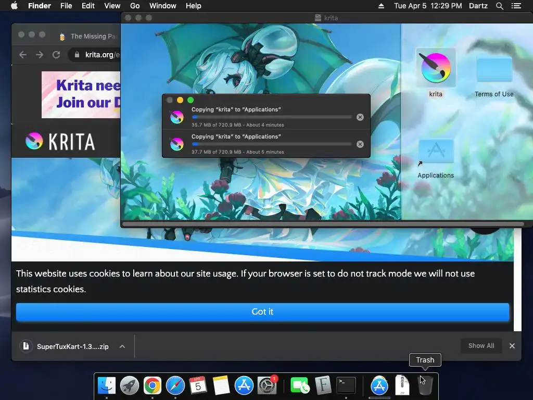The height and width of the screenshot is (400, 533).
Task: Open Terminal icon in the dock
Action: tap(346, 385)
